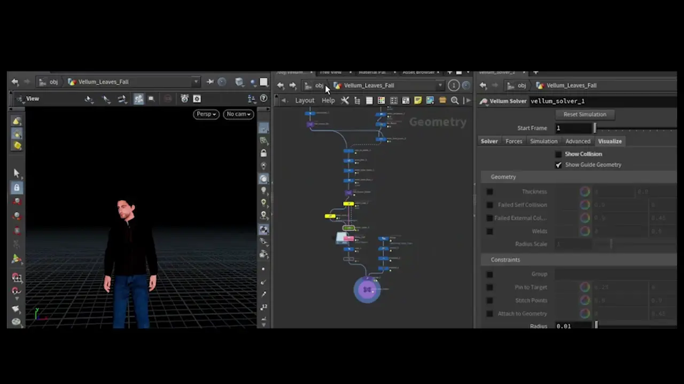Click the vellum_solver_1 node name field

click(x=557, y=101)
